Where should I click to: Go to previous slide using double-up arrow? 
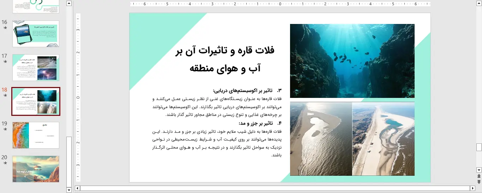[479, 176]
